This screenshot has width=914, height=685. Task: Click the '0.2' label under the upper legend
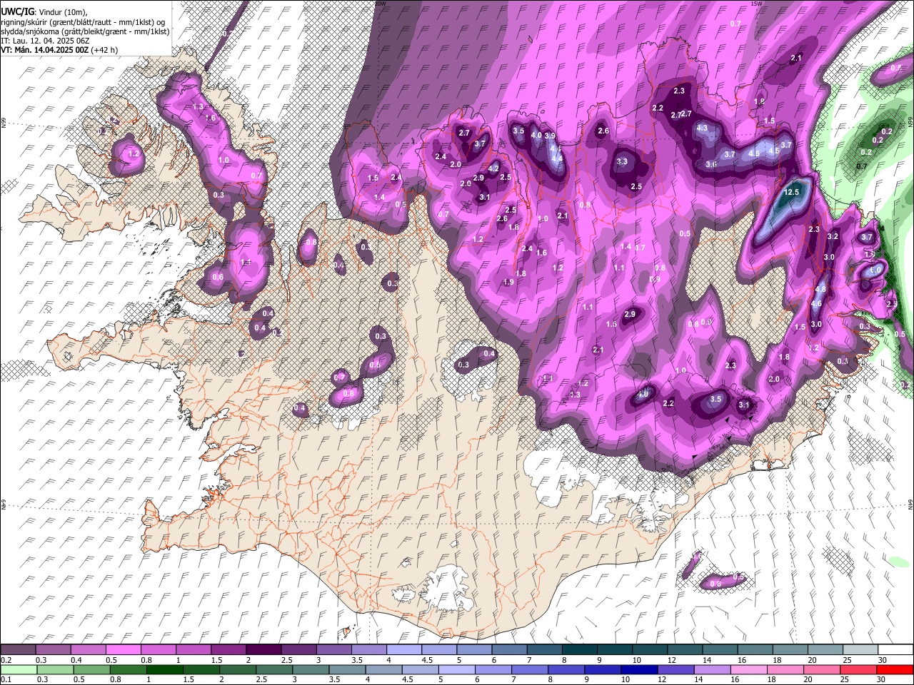(x=6, y=660)
